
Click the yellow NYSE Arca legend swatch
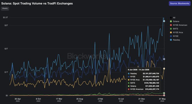click(x=171, y=32)
